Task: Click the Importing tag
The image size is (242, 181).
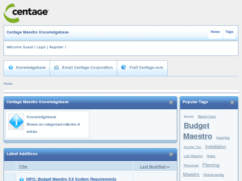Action: click(223, 138)
